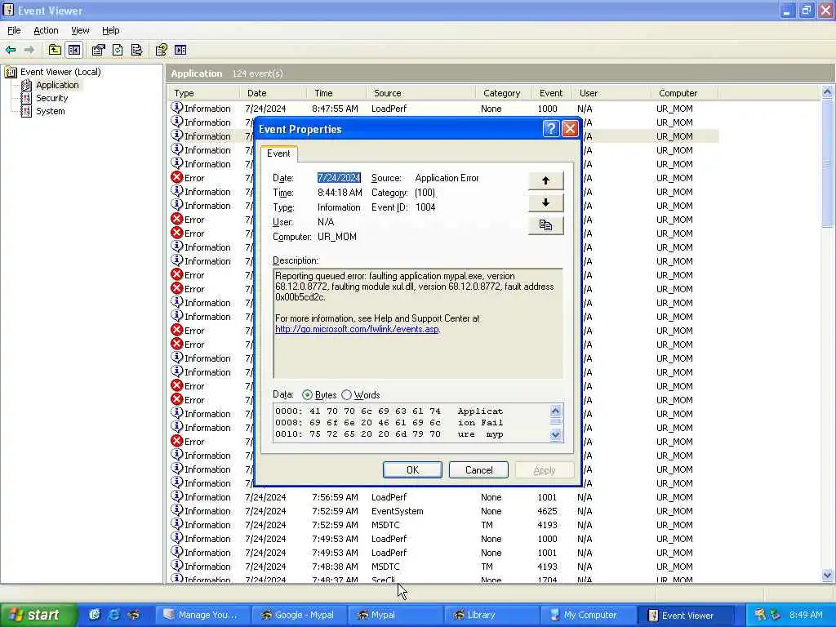The image size is (836, 627).
Task: Click the Help toolbar icon
Action: (x=161, y=50)
